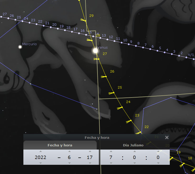Select the month field showing 6
Screen dimensions: 195x174
point(69,157)
